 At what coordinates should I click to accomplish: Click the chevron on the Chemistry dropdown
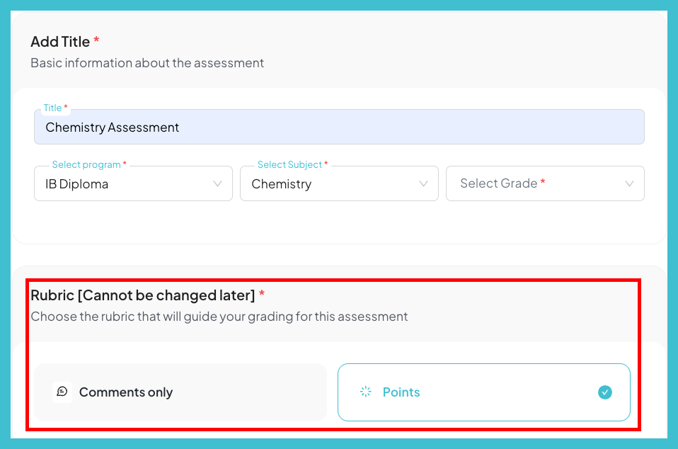tap(424, 183)
